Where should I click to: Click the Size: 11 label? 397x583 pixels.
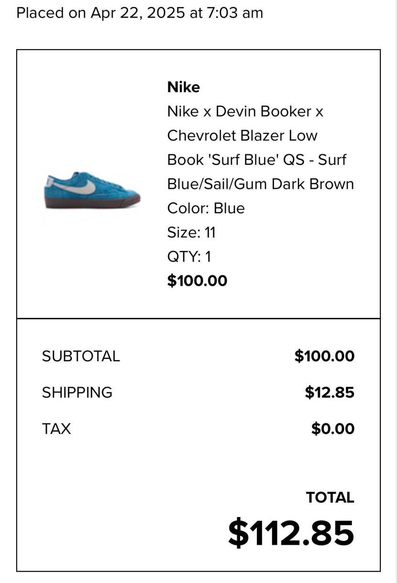click(x=191, y=233)
